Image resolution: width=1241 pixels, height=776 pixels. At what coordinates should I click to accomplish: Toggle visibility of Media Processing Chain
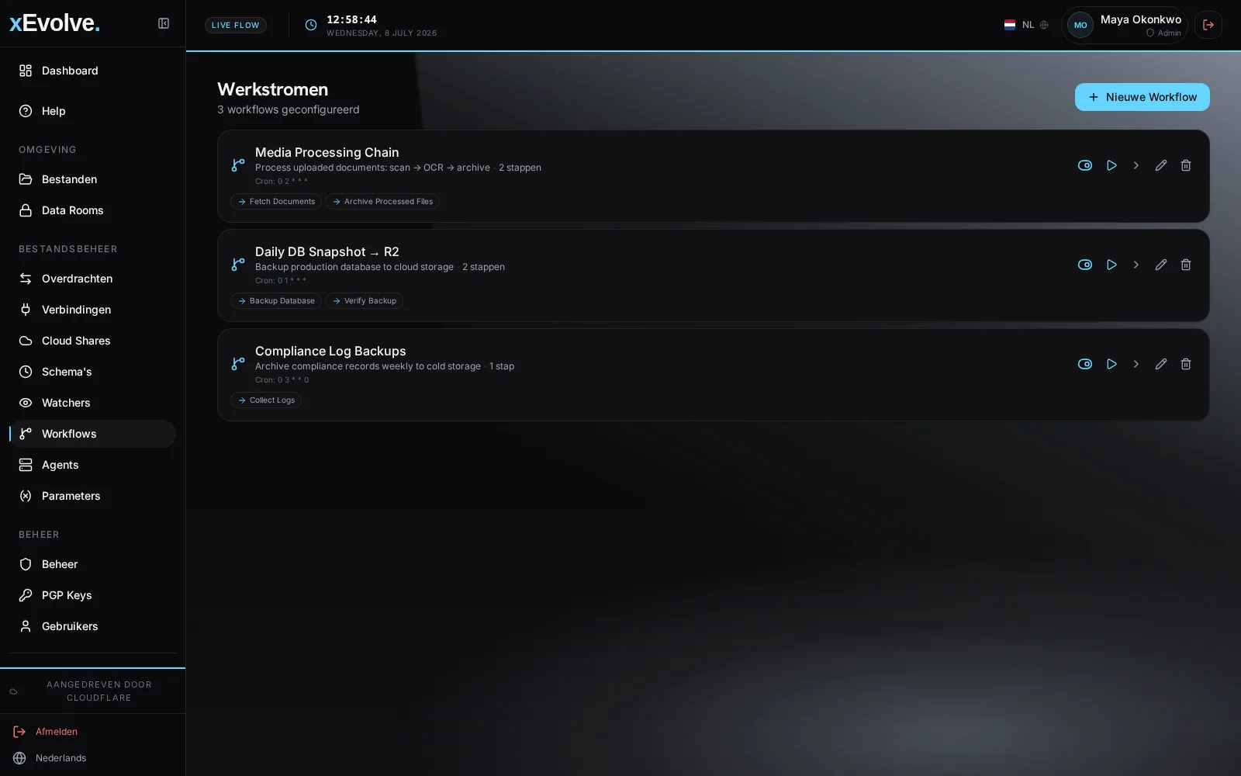pos(1085,165)
